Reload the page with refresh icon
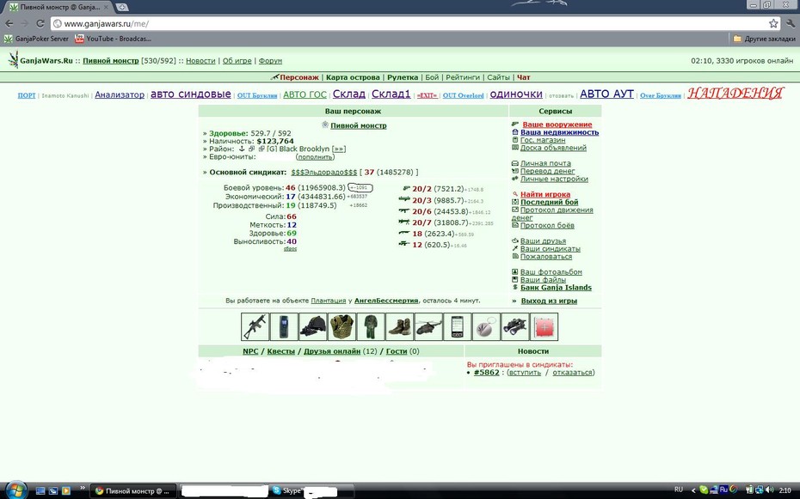This screenshot has height=499, width=800. (40, 23)
